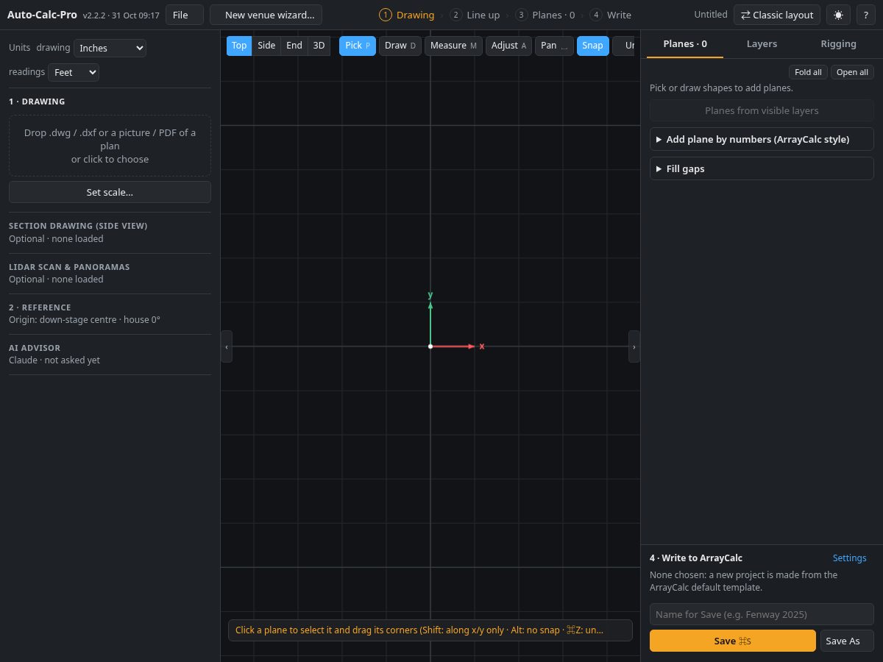
Task: Select End view
Action: [x=294, y=46]
